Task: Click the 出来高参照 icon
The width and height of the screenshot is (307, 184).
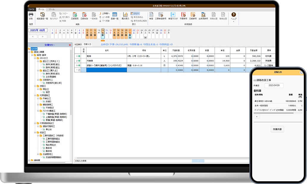Action: tap(203, 15)
